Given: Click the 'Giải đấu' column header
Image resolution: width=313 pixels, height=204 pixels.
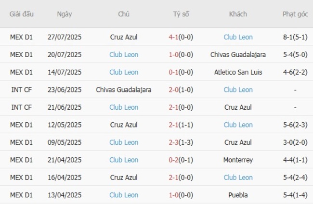Looking at the screenshot, I should (22, 14).
